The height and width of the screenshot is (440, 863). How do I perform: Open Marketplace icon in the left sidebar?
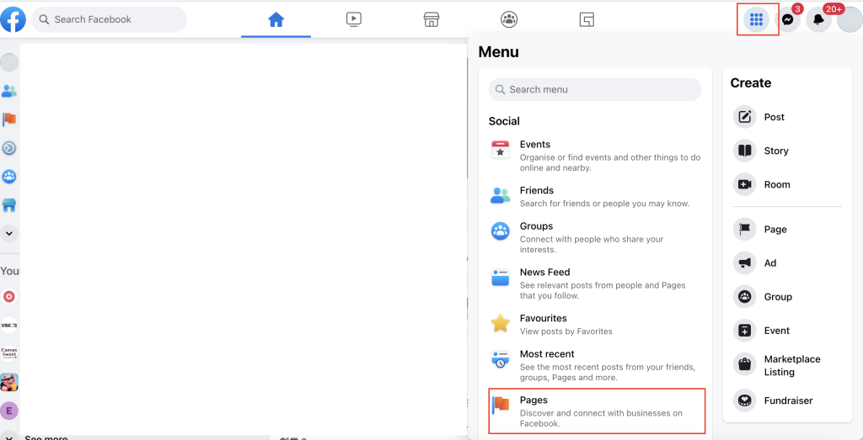pyautogui.click(x=9, y=205)
